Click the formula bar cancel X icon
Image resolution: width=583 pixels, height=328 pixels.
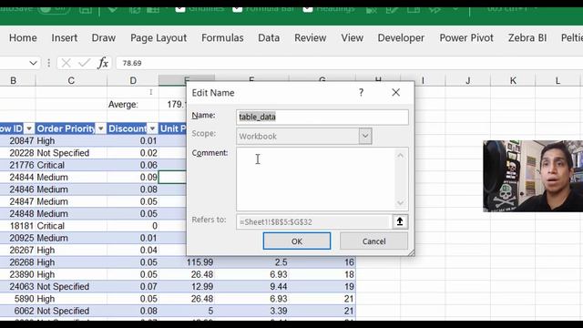click(66, 63)
